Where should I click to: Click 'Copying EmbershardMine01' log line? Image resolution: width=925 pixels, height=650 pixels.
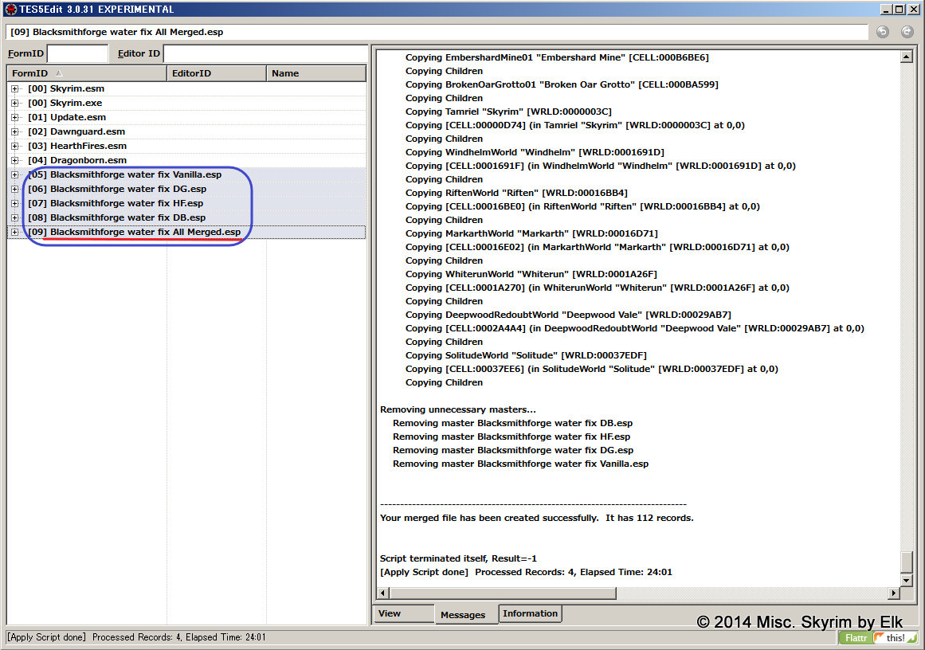[x=557, y=57]
